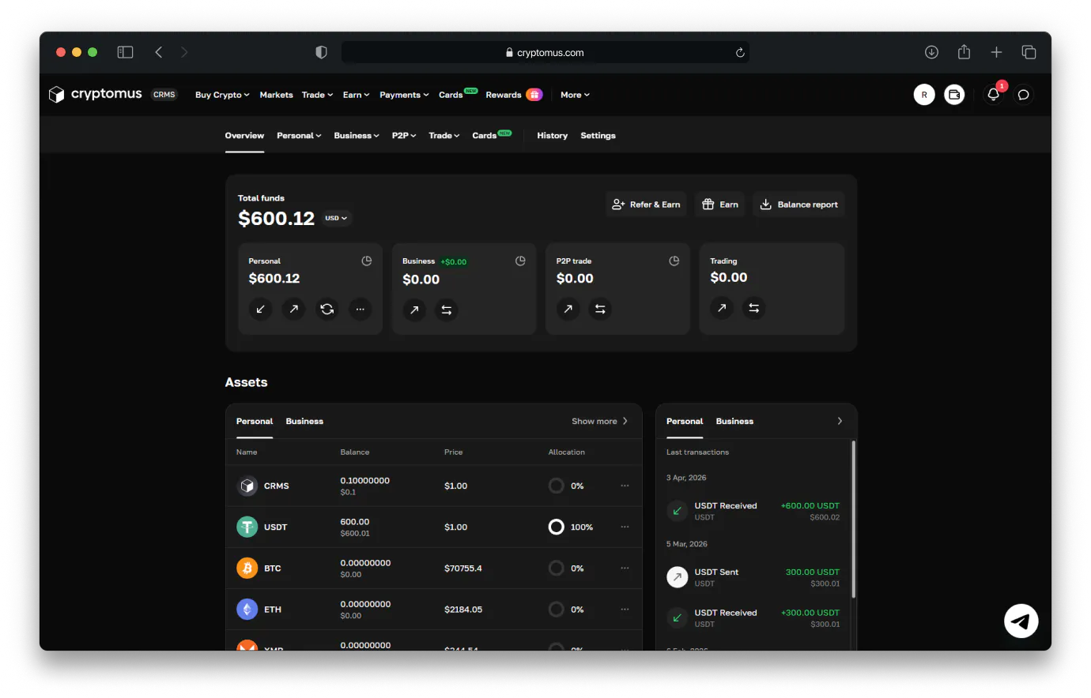Click the ETH asset row name
The width and height of the screenshot is (1091, 698).
[x=273, y=609]
